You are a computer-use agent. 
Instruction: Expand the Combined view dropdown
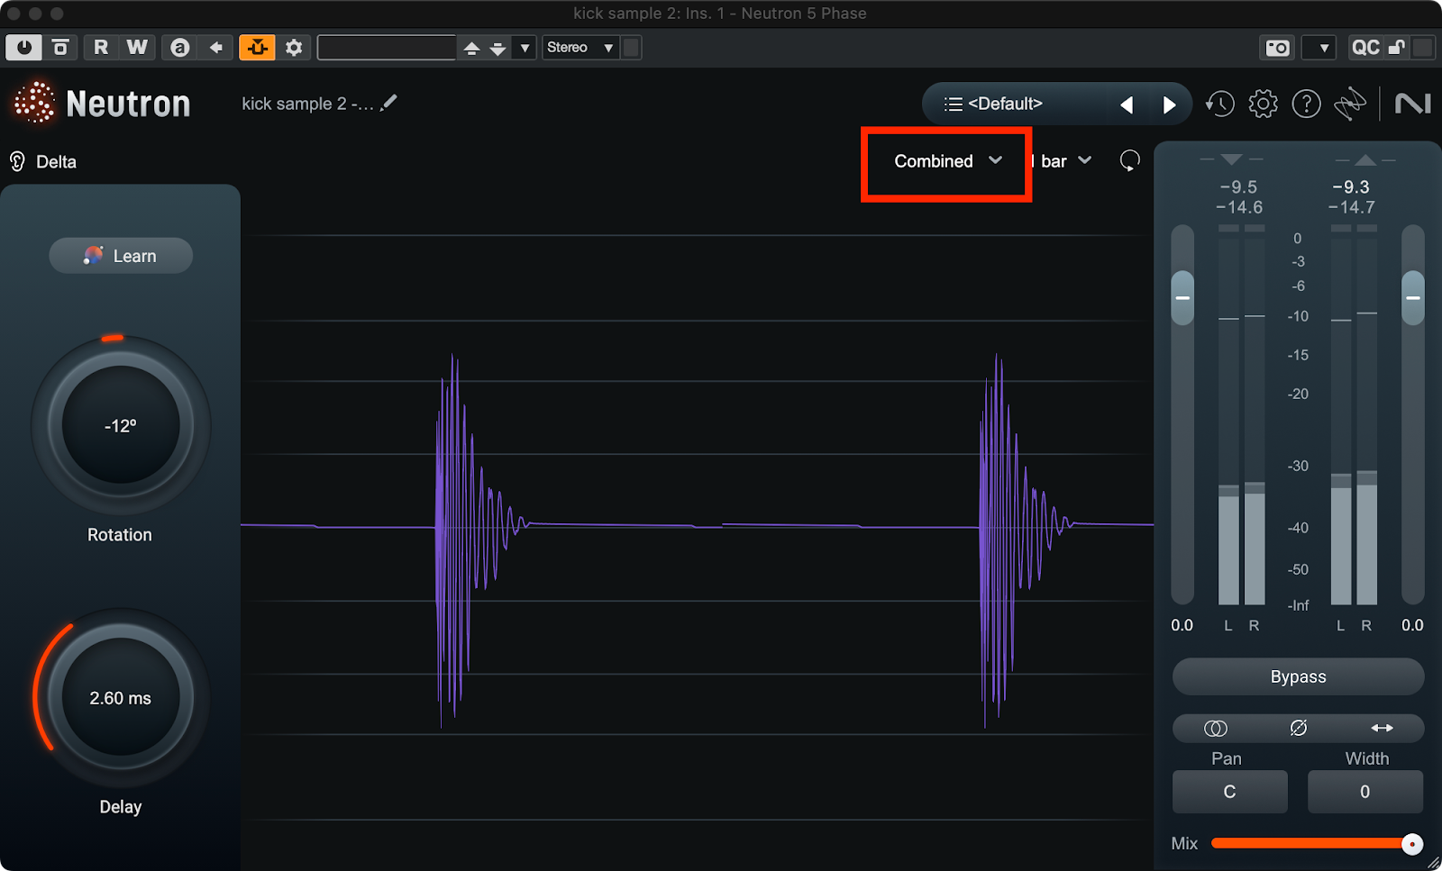click(x=946, y=161)
